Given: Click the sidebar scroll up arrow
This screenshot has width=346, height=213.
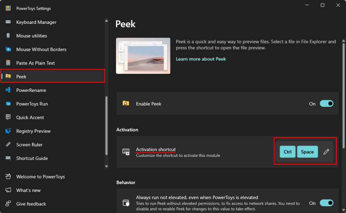Looking at the screenshot, I should point(106,21).
